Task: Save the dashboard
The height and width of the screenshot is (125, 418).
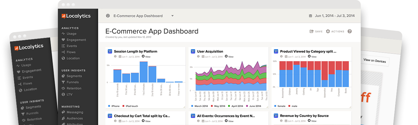Action: [316, 31]
